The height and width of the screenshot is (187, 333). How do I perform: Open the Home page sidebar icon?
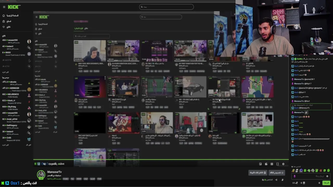coord(4,16)
